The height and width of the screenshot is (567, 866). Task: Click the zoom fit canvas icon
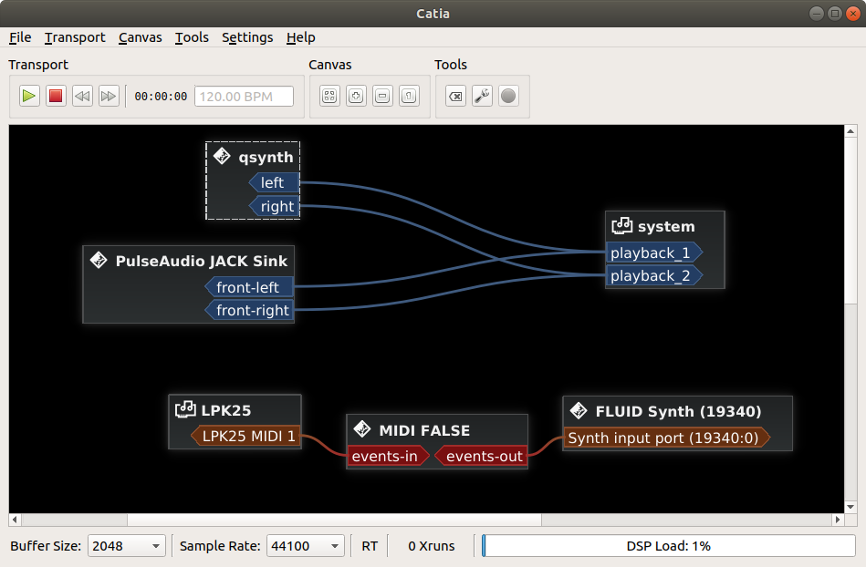[329, 96]
